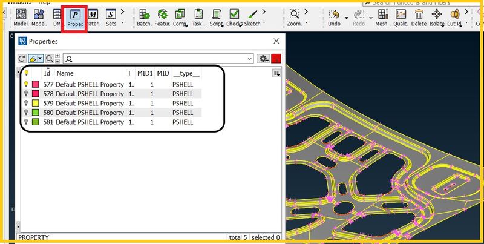The height and width of the screenshot is (244, 484).
Task: Click the red button beside the gear
Action: tap(276, 58)
